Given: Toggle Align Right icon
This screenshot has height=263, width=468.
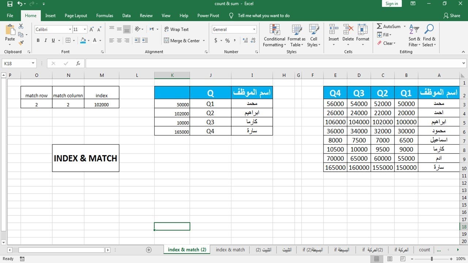Looking at the screenshot, I should [127, 41].
